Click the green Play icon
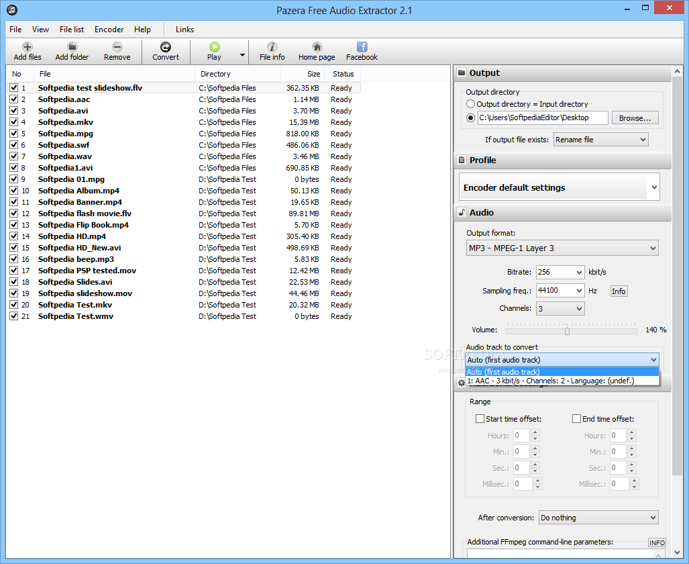 click(215, 46)
